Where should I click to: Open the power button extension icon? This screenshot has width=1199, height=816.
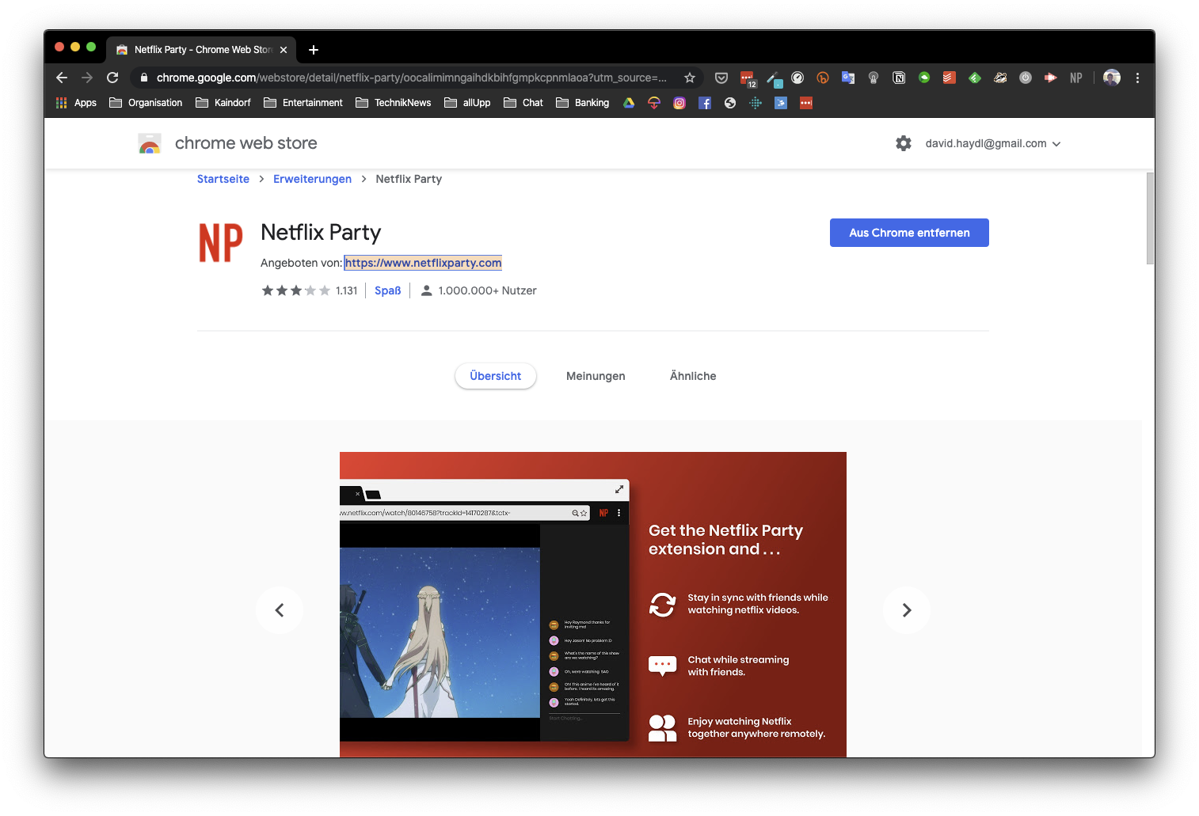coord(1026,78)
